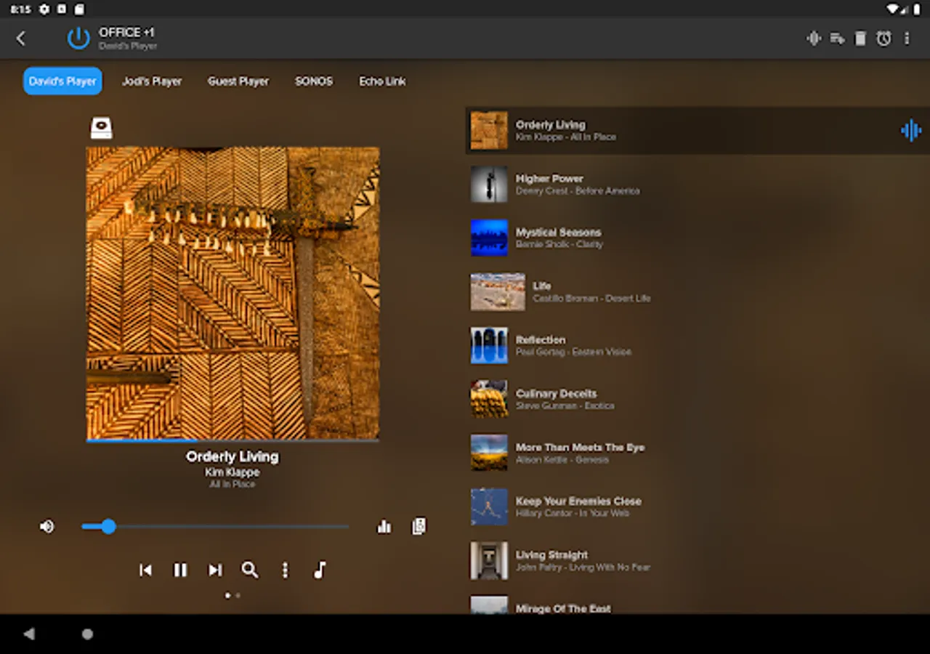The image size is (930, 654).
Task: Tap the Orderly Living playlist thumbnail
Action: [489, 131]
